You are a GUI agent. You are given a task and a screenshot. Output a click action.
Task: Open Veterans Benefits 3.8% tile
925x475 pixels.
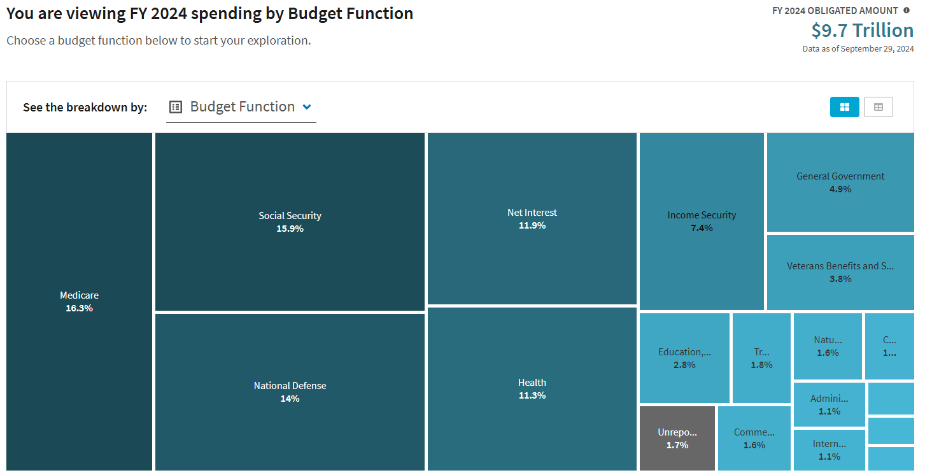tap(840, 273)
